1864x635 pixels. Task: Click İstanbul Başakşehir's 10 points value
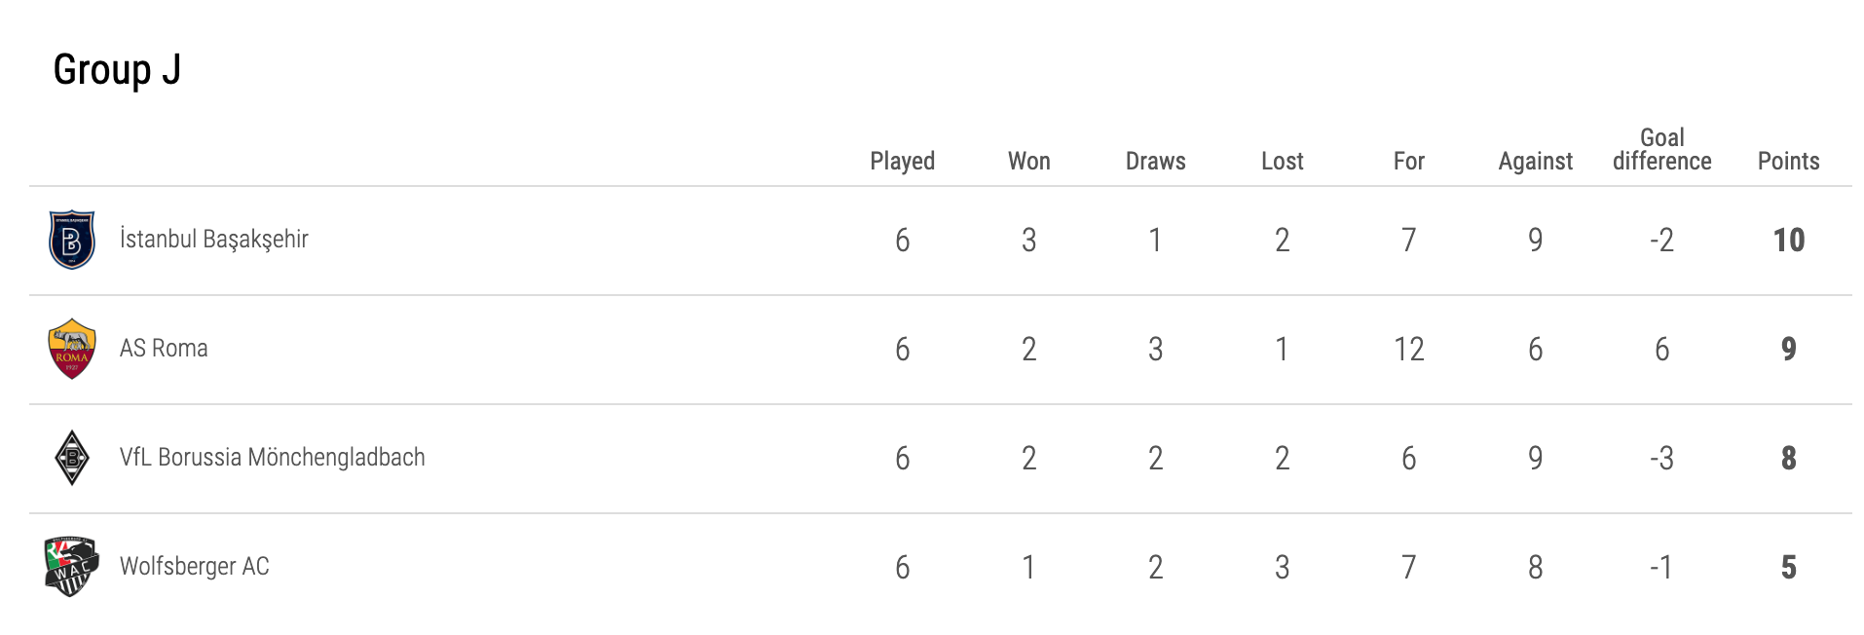(x=1788, y=240)
